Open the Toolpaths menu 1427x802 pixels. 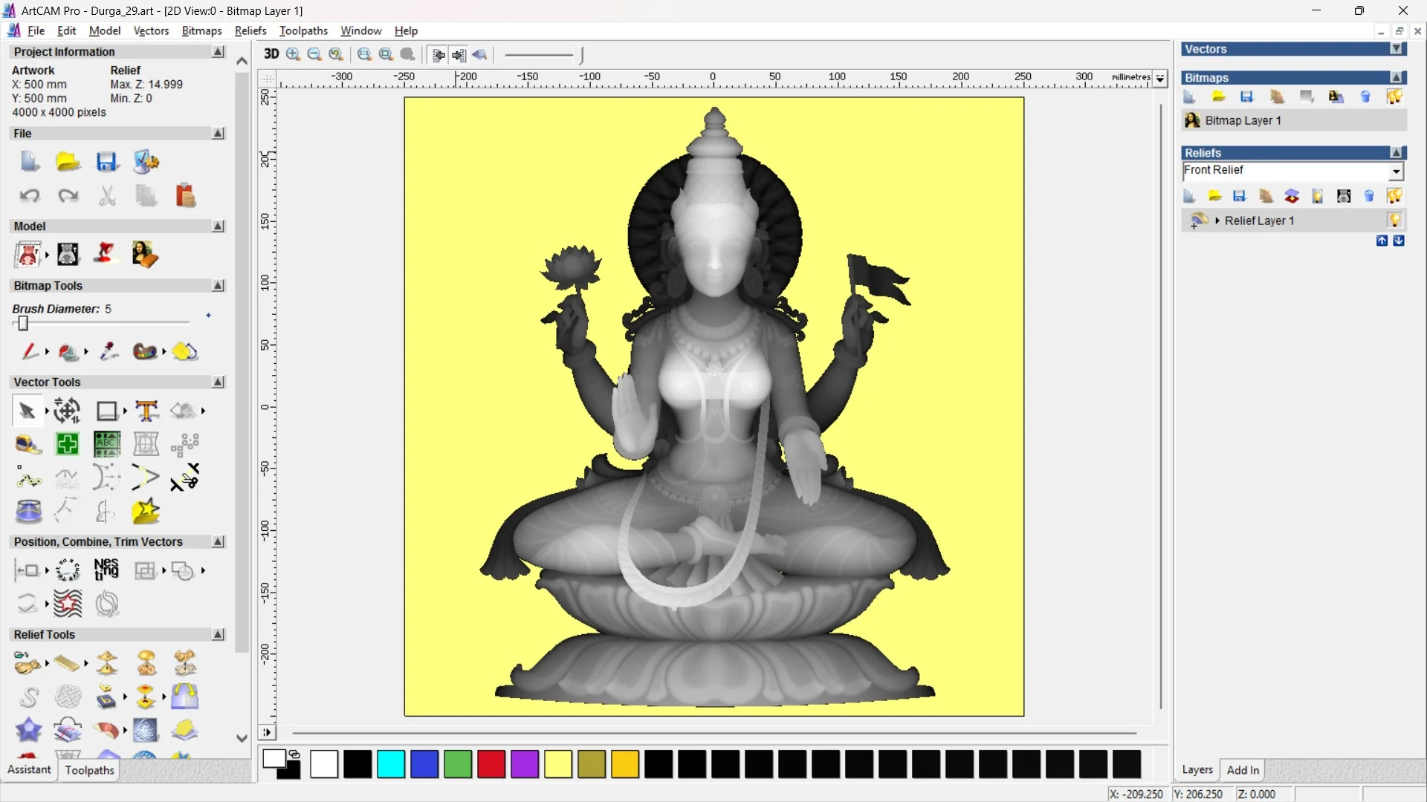pyautogui.click(x=303, y=30)
